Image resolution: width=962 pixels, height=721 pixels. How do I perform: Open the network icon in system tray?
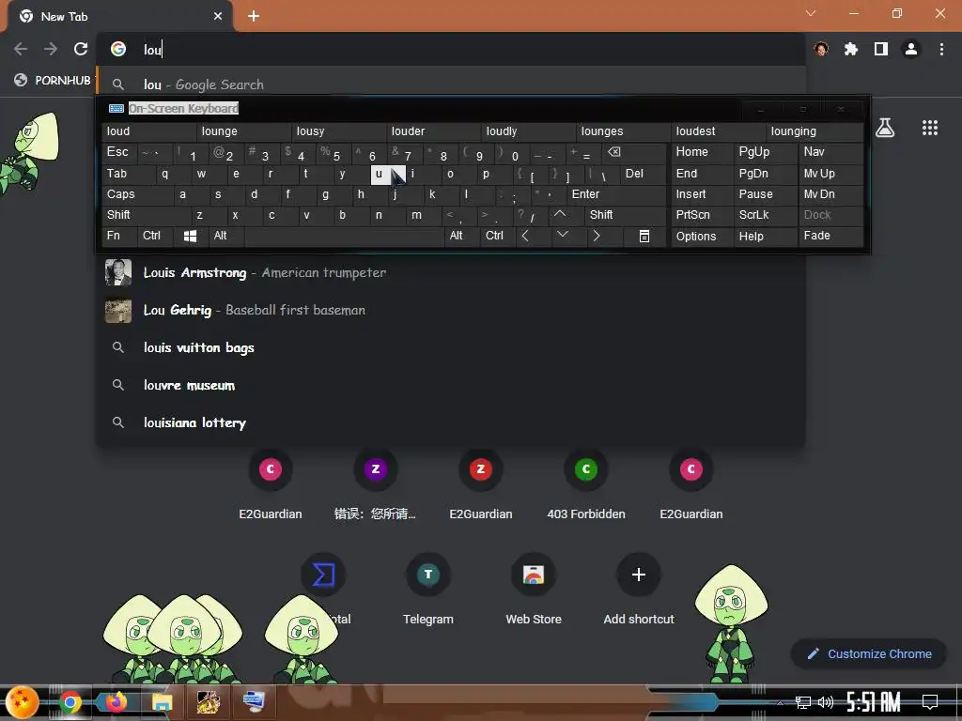click(x=803, y=702)
